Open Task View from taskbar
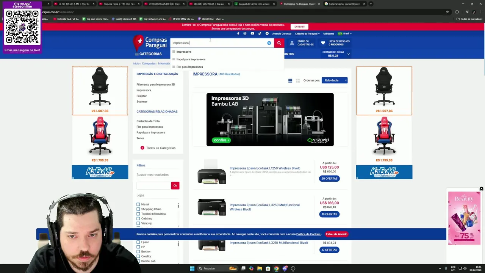Screen dimensions: 485x273 (243, 268)
